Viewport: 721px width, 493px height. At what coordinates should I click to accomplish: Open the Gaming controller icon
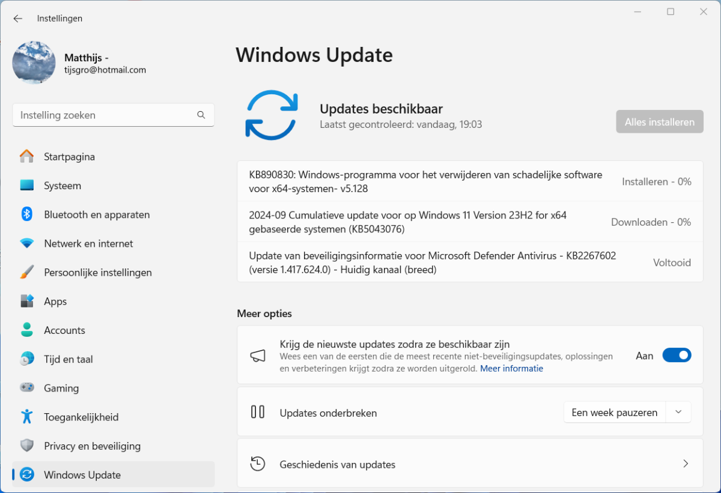(26, 388)
